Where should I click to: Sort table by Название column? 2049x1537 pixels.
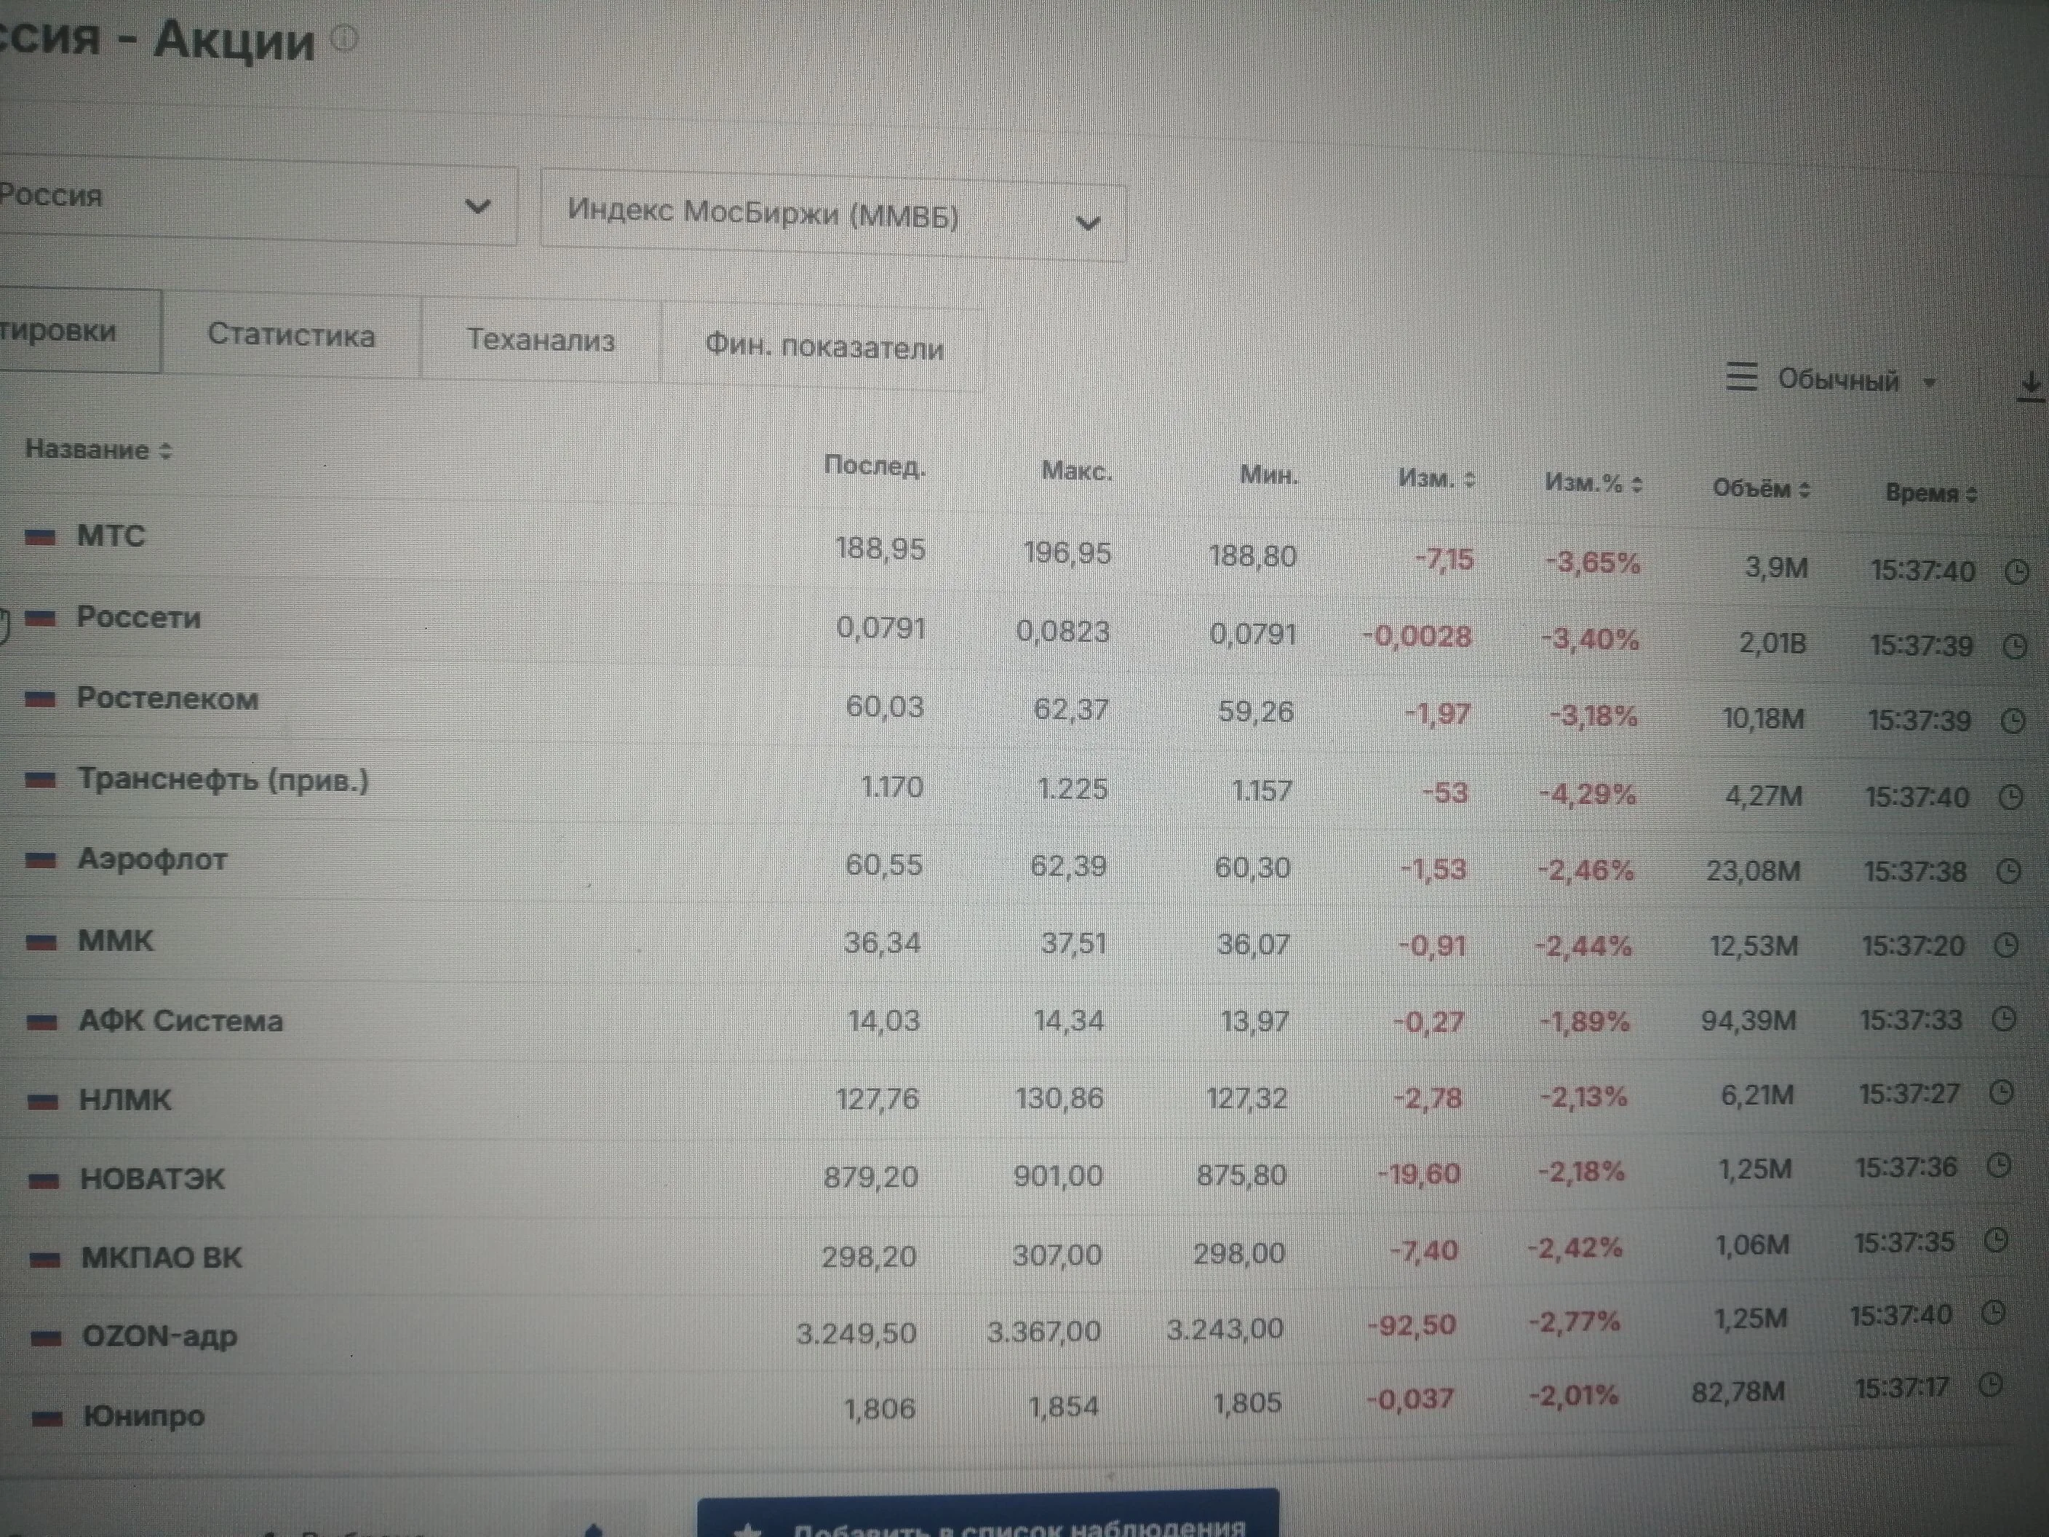[98, 450]
